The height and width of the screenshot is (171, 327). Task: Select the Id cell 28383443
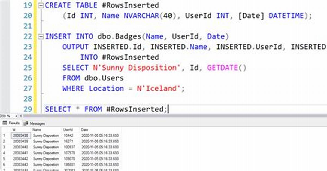click(x=20, y=165)
